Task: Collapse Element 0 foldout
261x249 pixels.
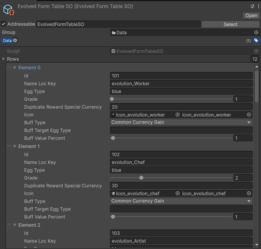Action: click(x=15, y=68)
